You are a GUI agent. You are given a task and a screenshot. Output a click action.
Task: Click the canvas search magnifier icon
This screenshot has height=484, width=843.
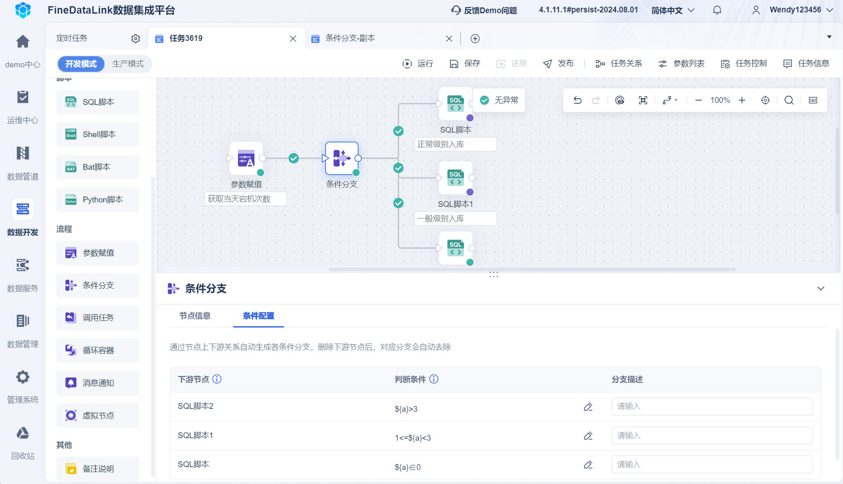789,100
